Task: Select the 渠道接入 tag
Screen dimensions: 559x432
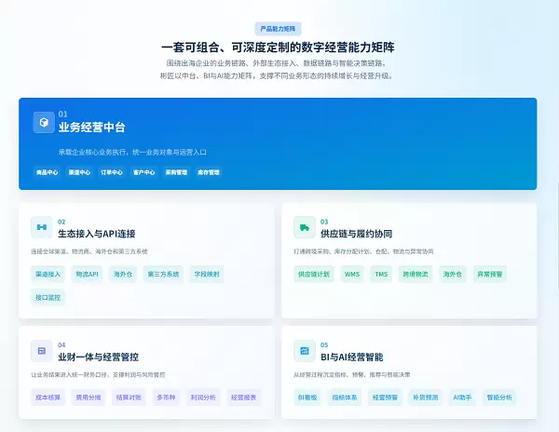Action: 48,275
